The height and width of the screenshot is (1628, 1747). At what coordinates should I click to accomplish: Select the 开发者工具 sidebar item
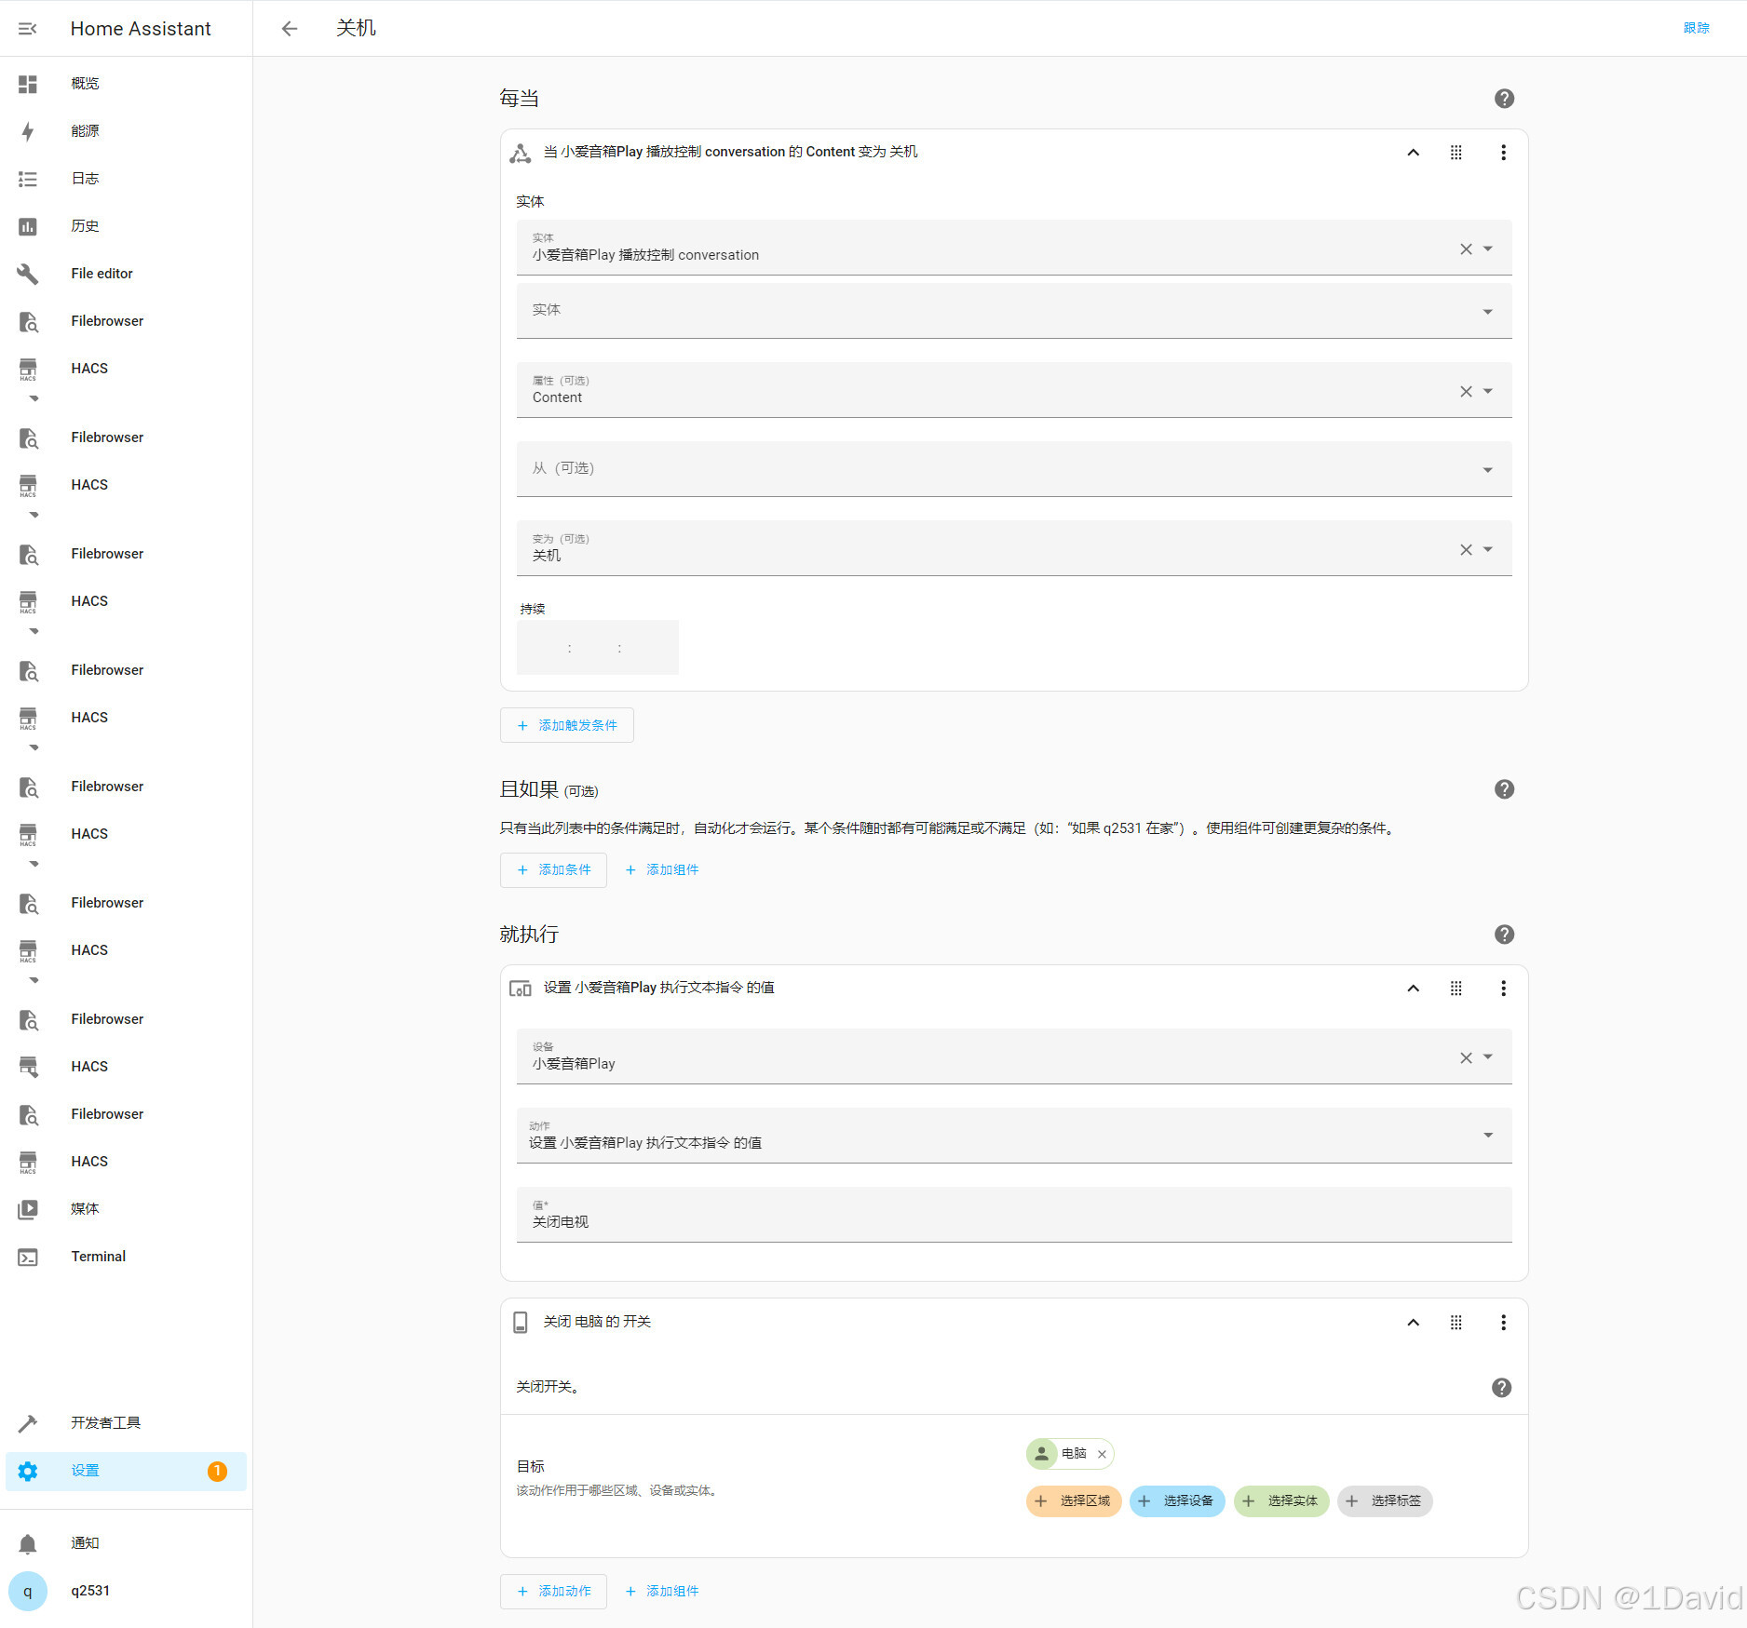coord(126,1423)
